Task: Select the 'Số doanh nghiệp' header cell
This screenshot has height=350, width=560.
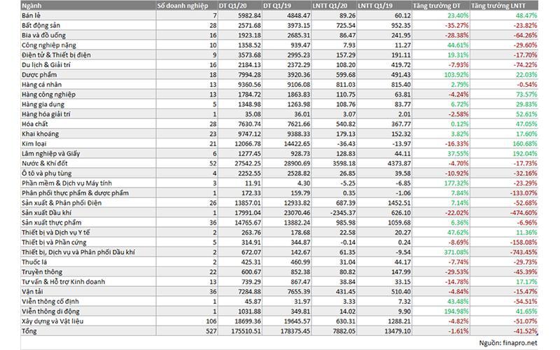Action: click(183, 5)
